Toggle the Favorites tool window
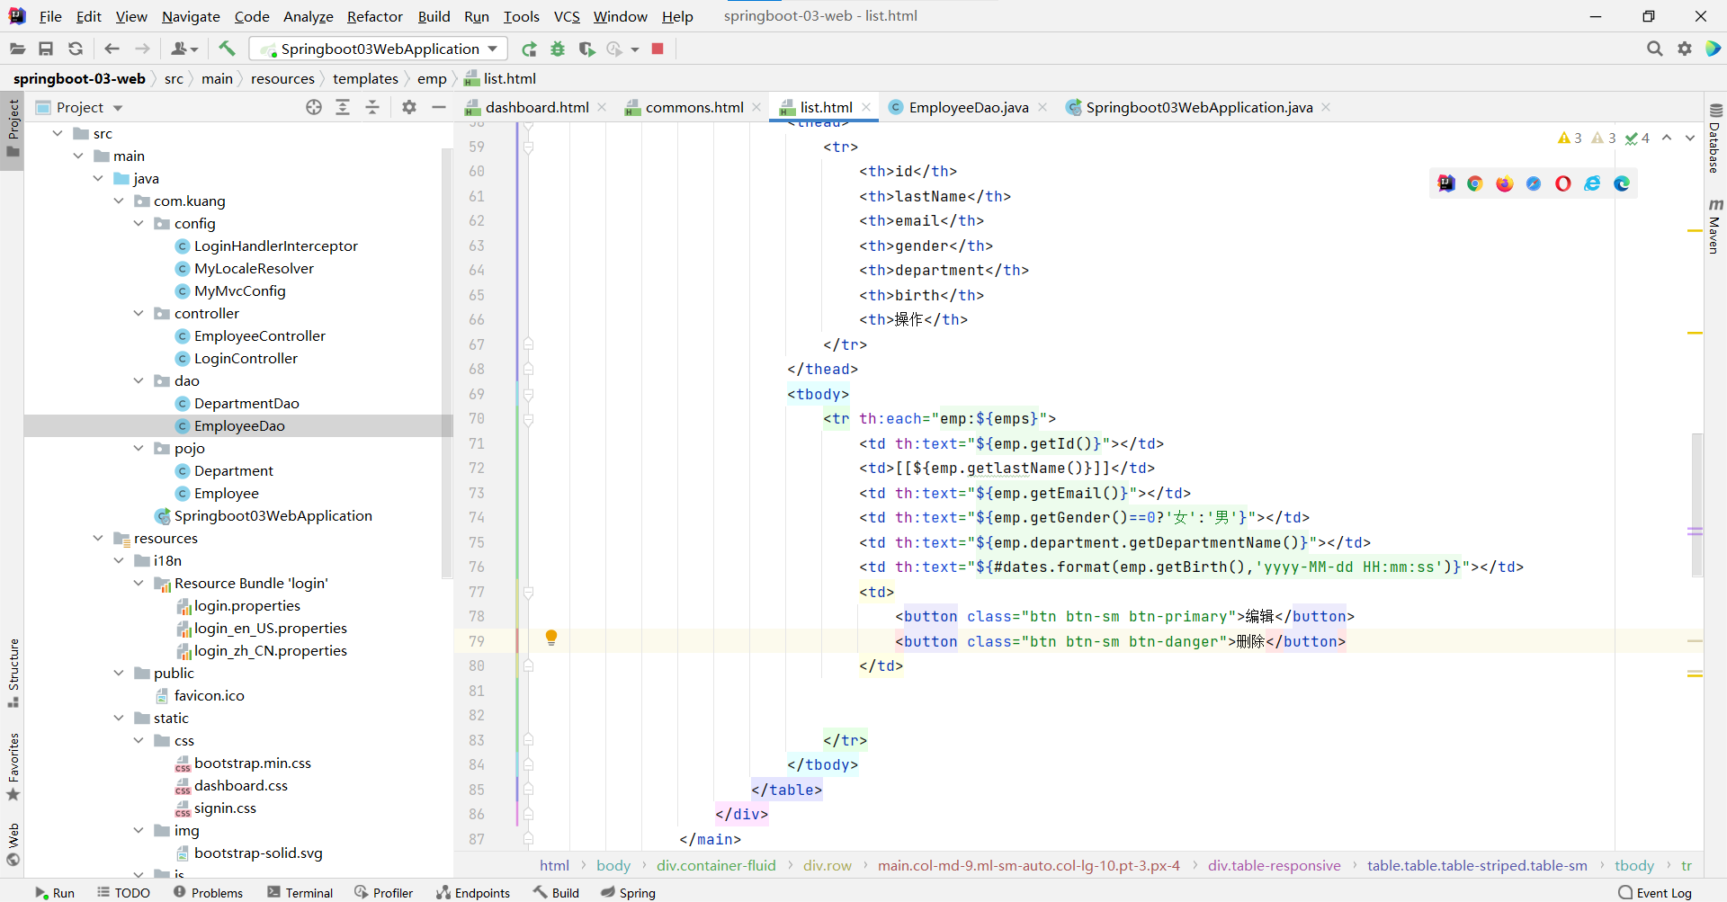 point(13,767)
